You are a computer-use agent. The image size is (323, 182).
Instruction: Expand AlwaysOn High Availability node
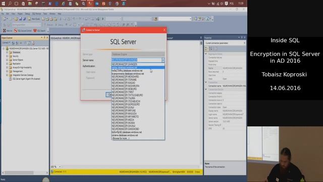coord(7,67)
